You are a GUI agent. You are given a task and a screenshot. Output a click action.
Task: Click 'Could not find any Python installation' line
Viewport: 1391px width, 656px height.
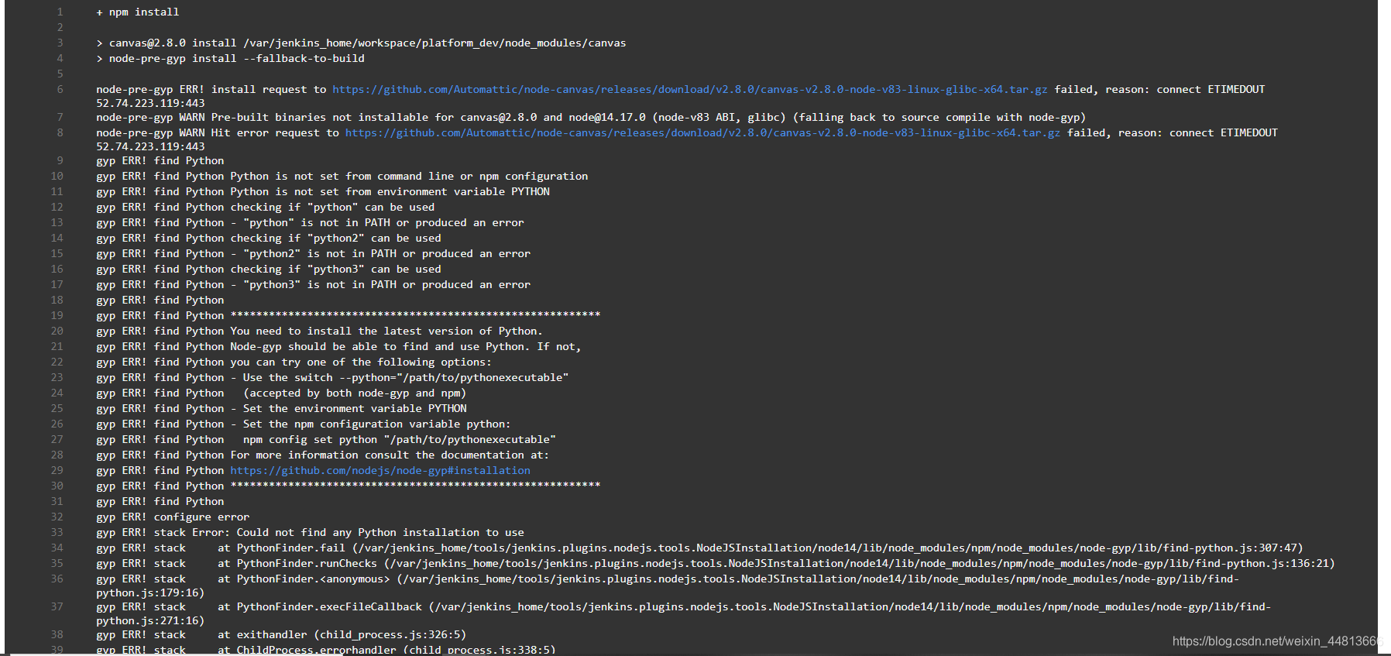coord(310,532)
